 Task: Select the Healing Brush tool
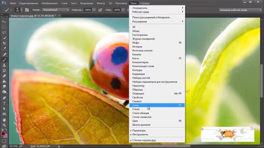pyautogui.click(x=4, y=54)
